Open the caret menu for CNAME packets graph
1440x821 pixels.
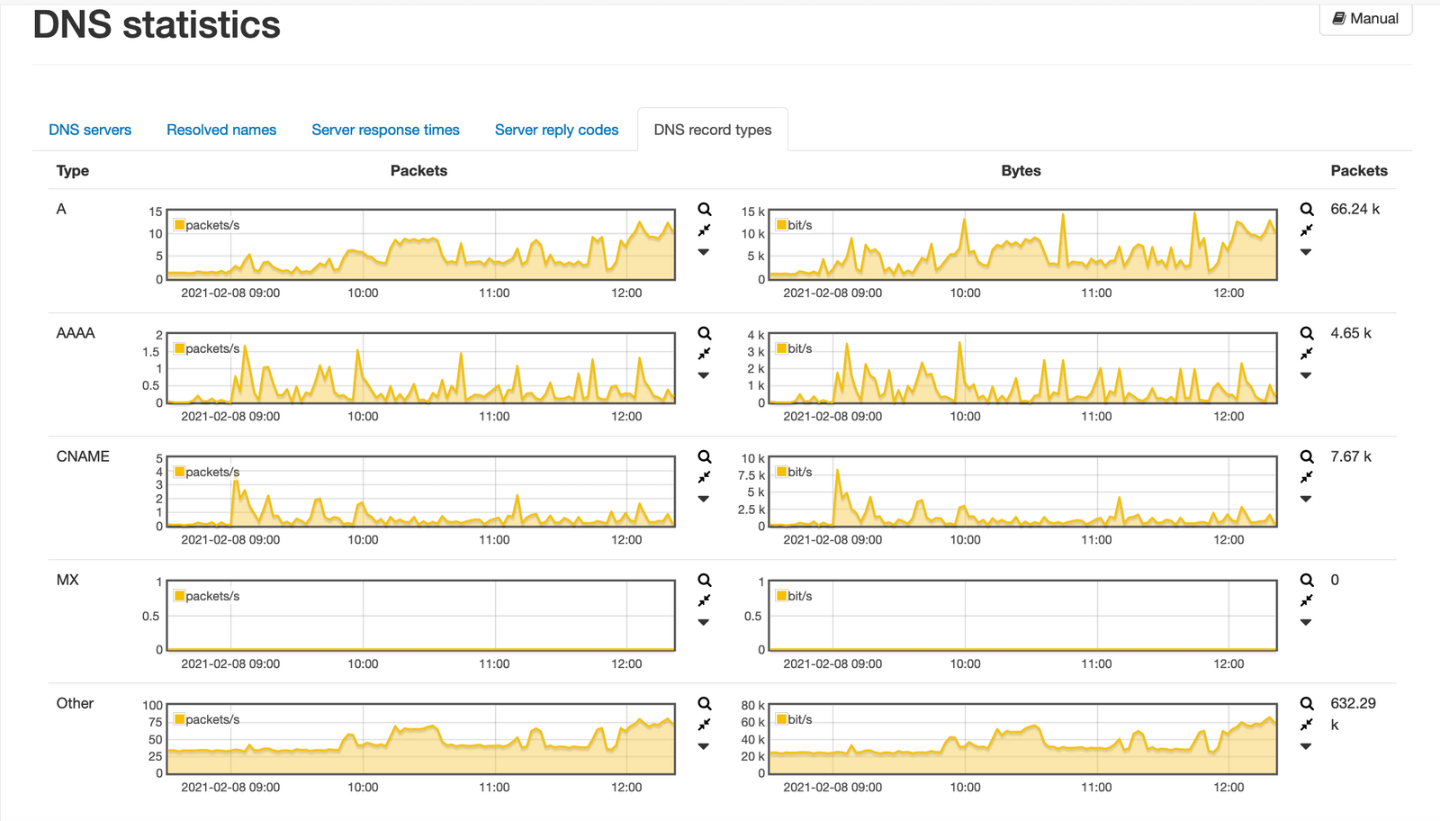[704, 499]
